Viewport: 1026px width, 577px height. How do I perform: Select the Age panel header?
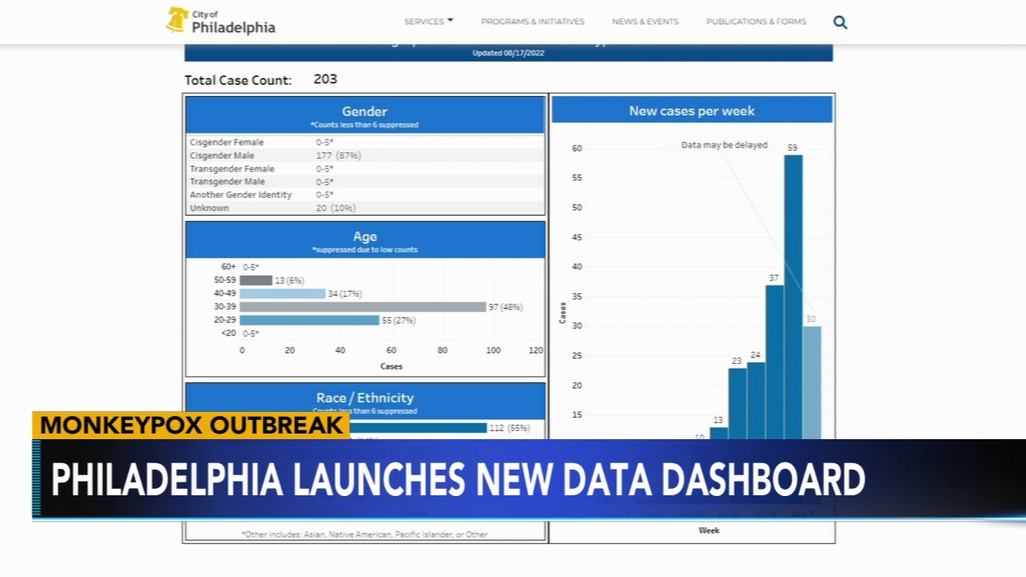coord(365,240)
